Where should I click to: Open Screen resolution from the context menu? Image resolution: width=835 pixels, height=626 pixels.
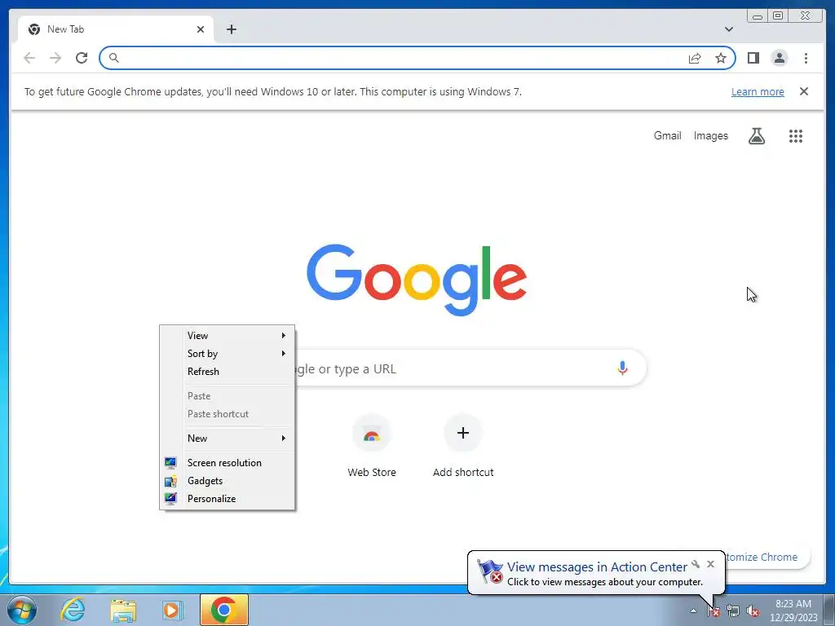click(x=228, y=463)
